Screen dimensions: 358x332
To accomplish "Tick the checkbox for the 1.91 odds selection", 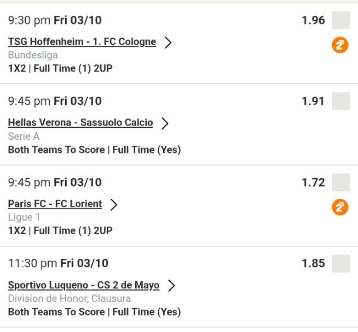I will tap(340, 102).
